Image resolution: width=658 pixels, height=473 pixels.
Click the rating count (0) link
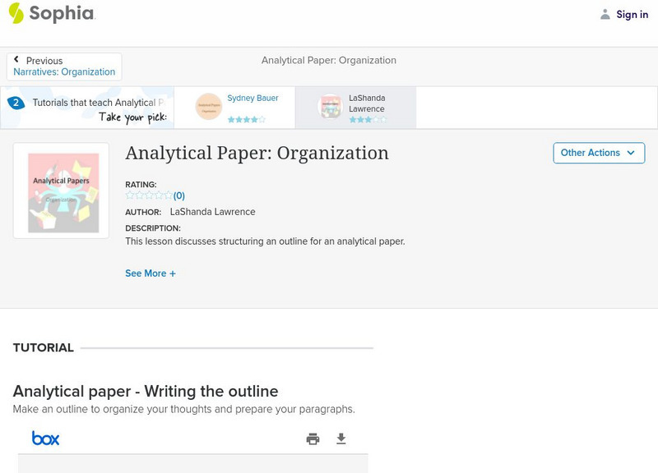tap(178, 195)
